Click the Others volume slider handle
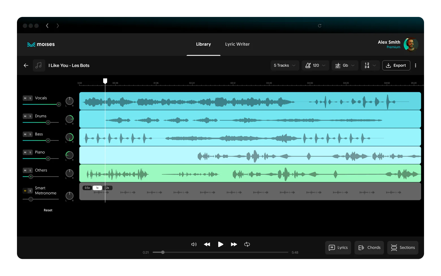The height and width of the screenshot is (276, 441). [x=31, y=177]
